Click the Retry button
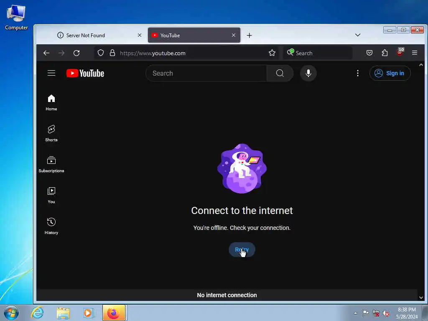 242,250
